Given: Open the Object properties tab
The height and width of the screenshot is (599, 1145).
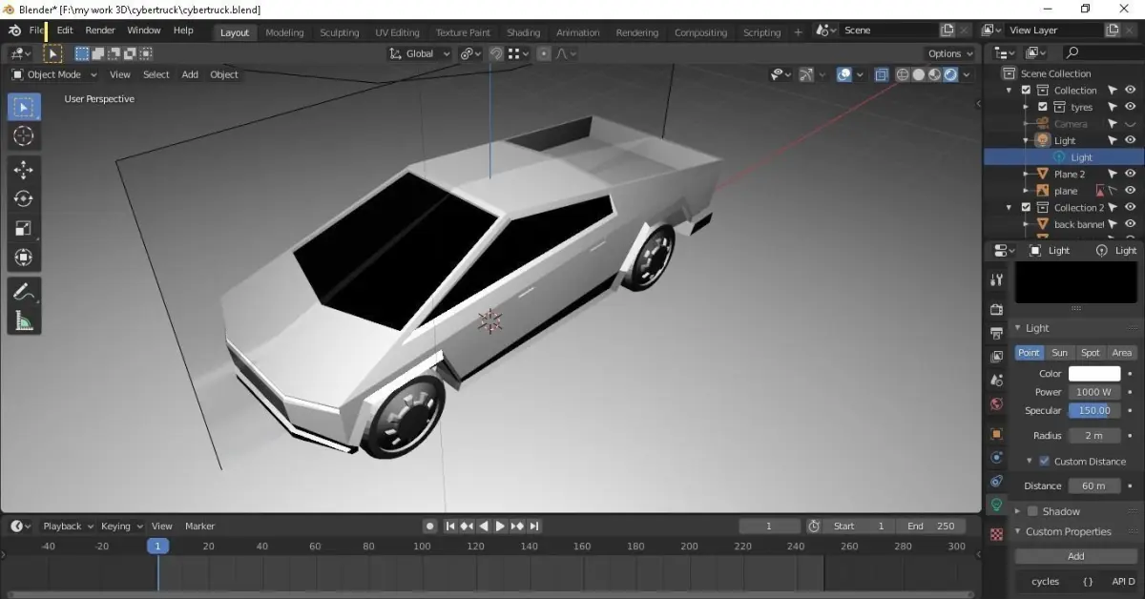Looking at the screenshot, I should pos(996,434).
